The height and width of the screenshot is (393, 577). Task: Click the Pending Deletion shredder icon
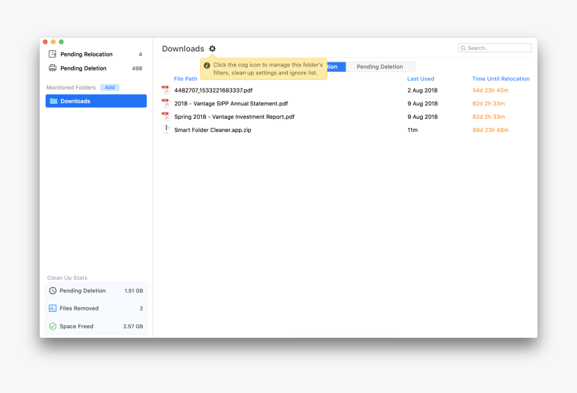click(x=53, y=68)
